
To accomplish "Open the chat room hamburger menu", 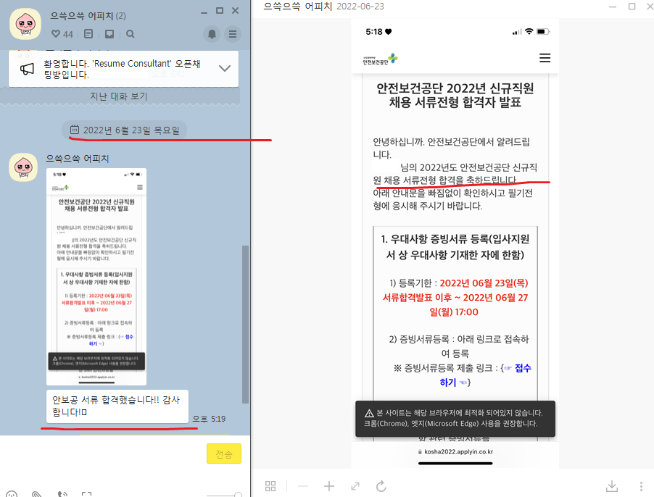I will coord(233,34).
